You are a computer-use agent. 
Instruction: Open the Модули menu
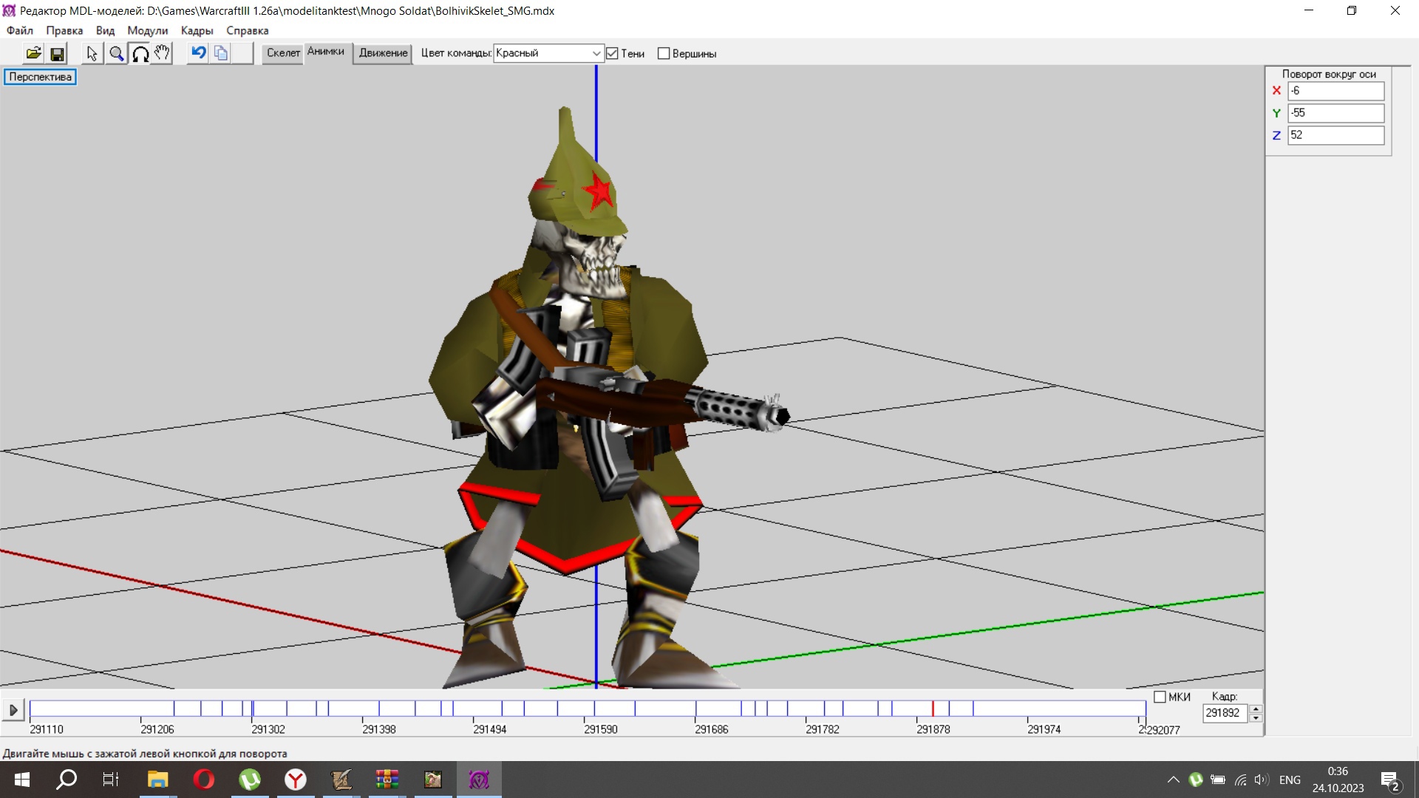click(147, 30)
